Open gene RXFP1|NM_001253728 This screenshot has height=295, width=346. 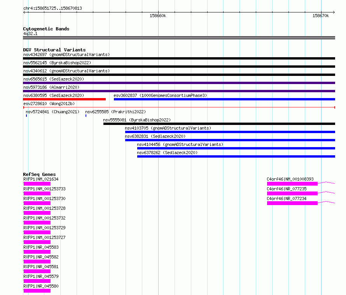(x=44, y=208)
